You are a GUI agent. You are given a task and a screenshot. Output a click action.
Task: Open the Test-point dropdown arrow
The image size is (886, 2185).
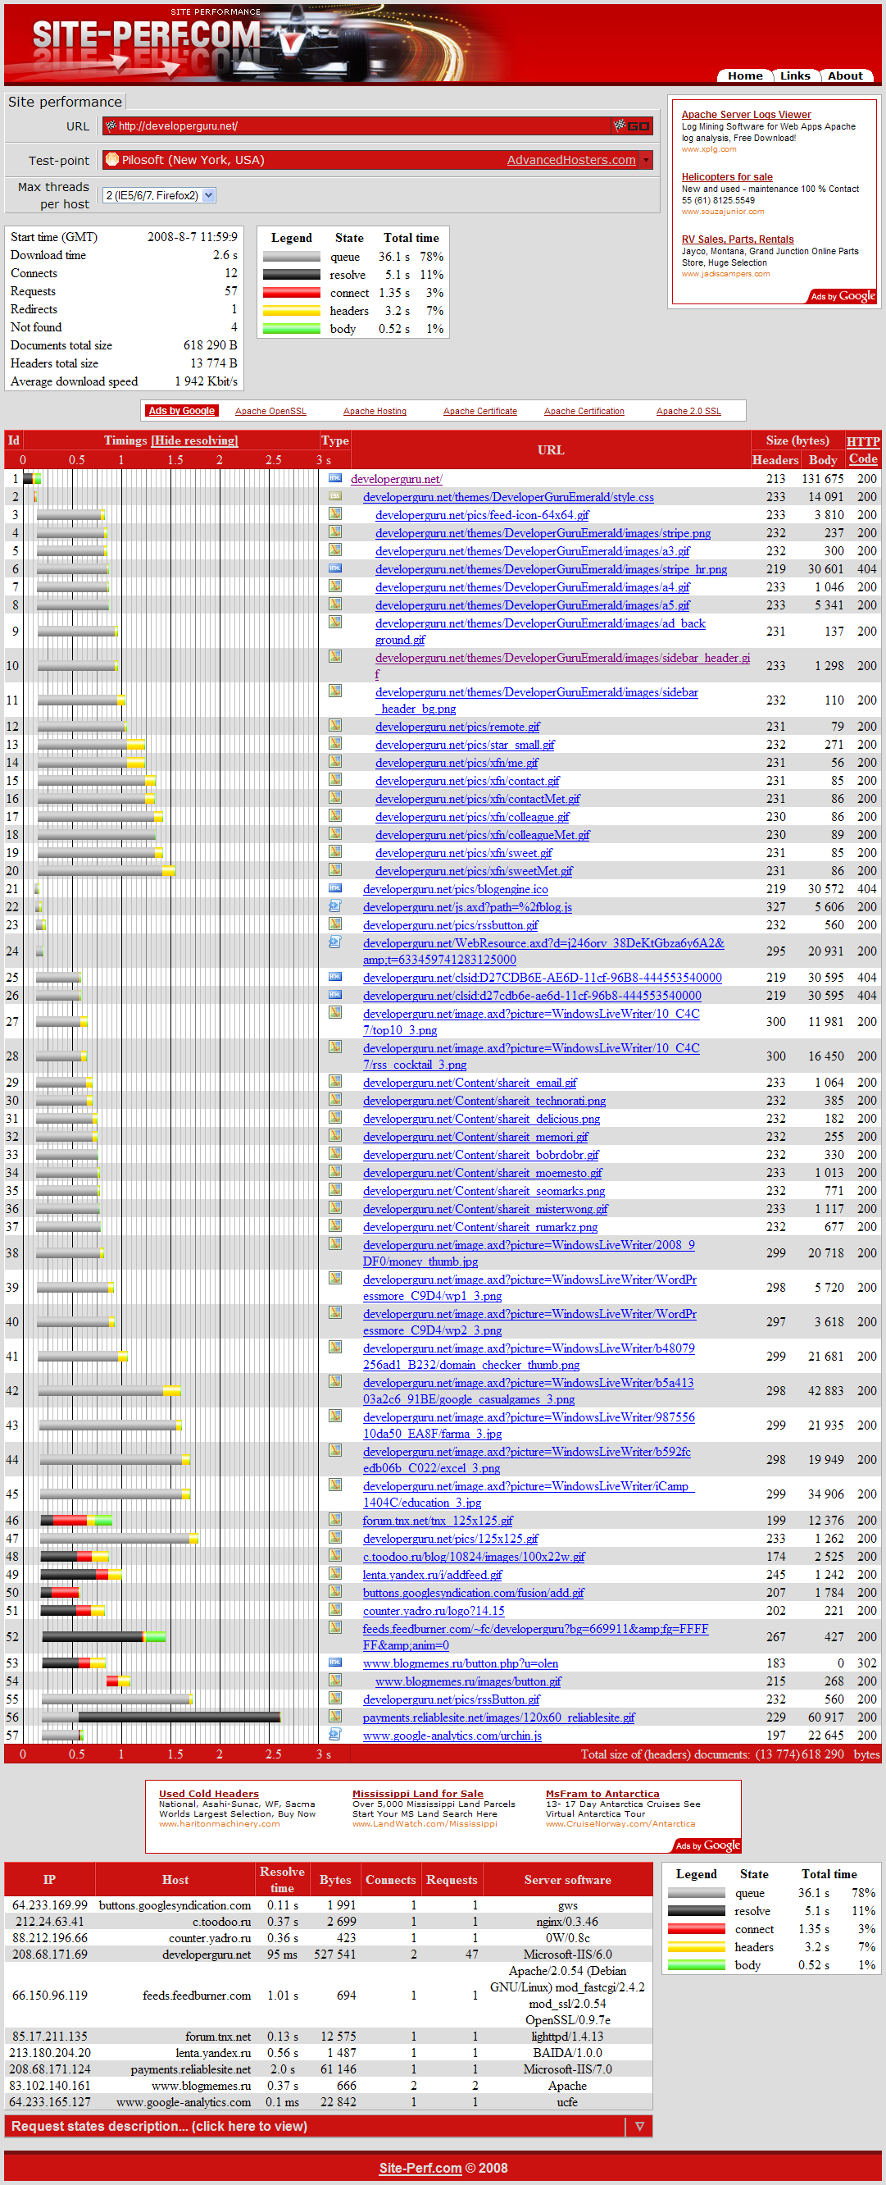click(646, 159)
